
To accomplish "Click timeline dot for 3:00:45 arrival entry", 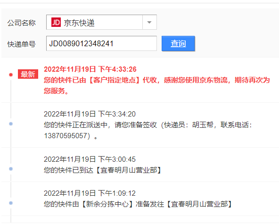I will pos(11,169).
